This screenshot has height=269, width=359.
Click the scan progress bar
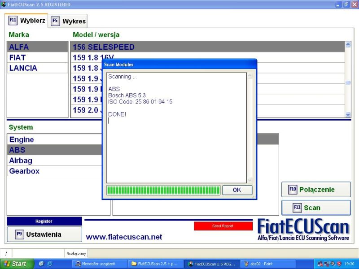coord(163,190)
